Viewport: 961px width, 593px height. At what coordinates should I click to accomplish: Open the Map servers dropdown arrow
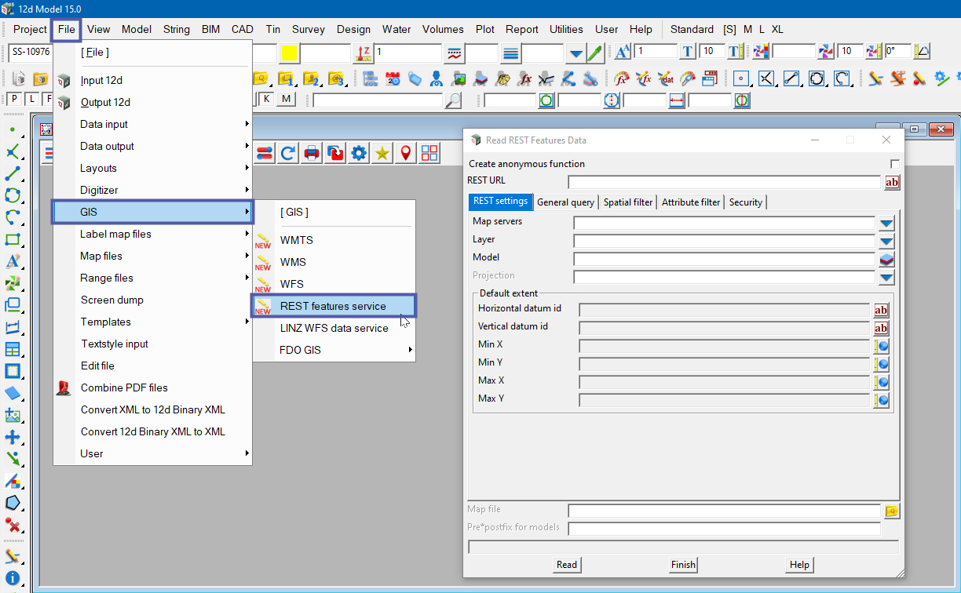coord(886,224)
